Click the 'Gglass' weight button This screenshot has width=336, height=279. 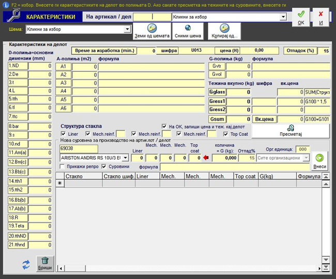pos(217,92)
